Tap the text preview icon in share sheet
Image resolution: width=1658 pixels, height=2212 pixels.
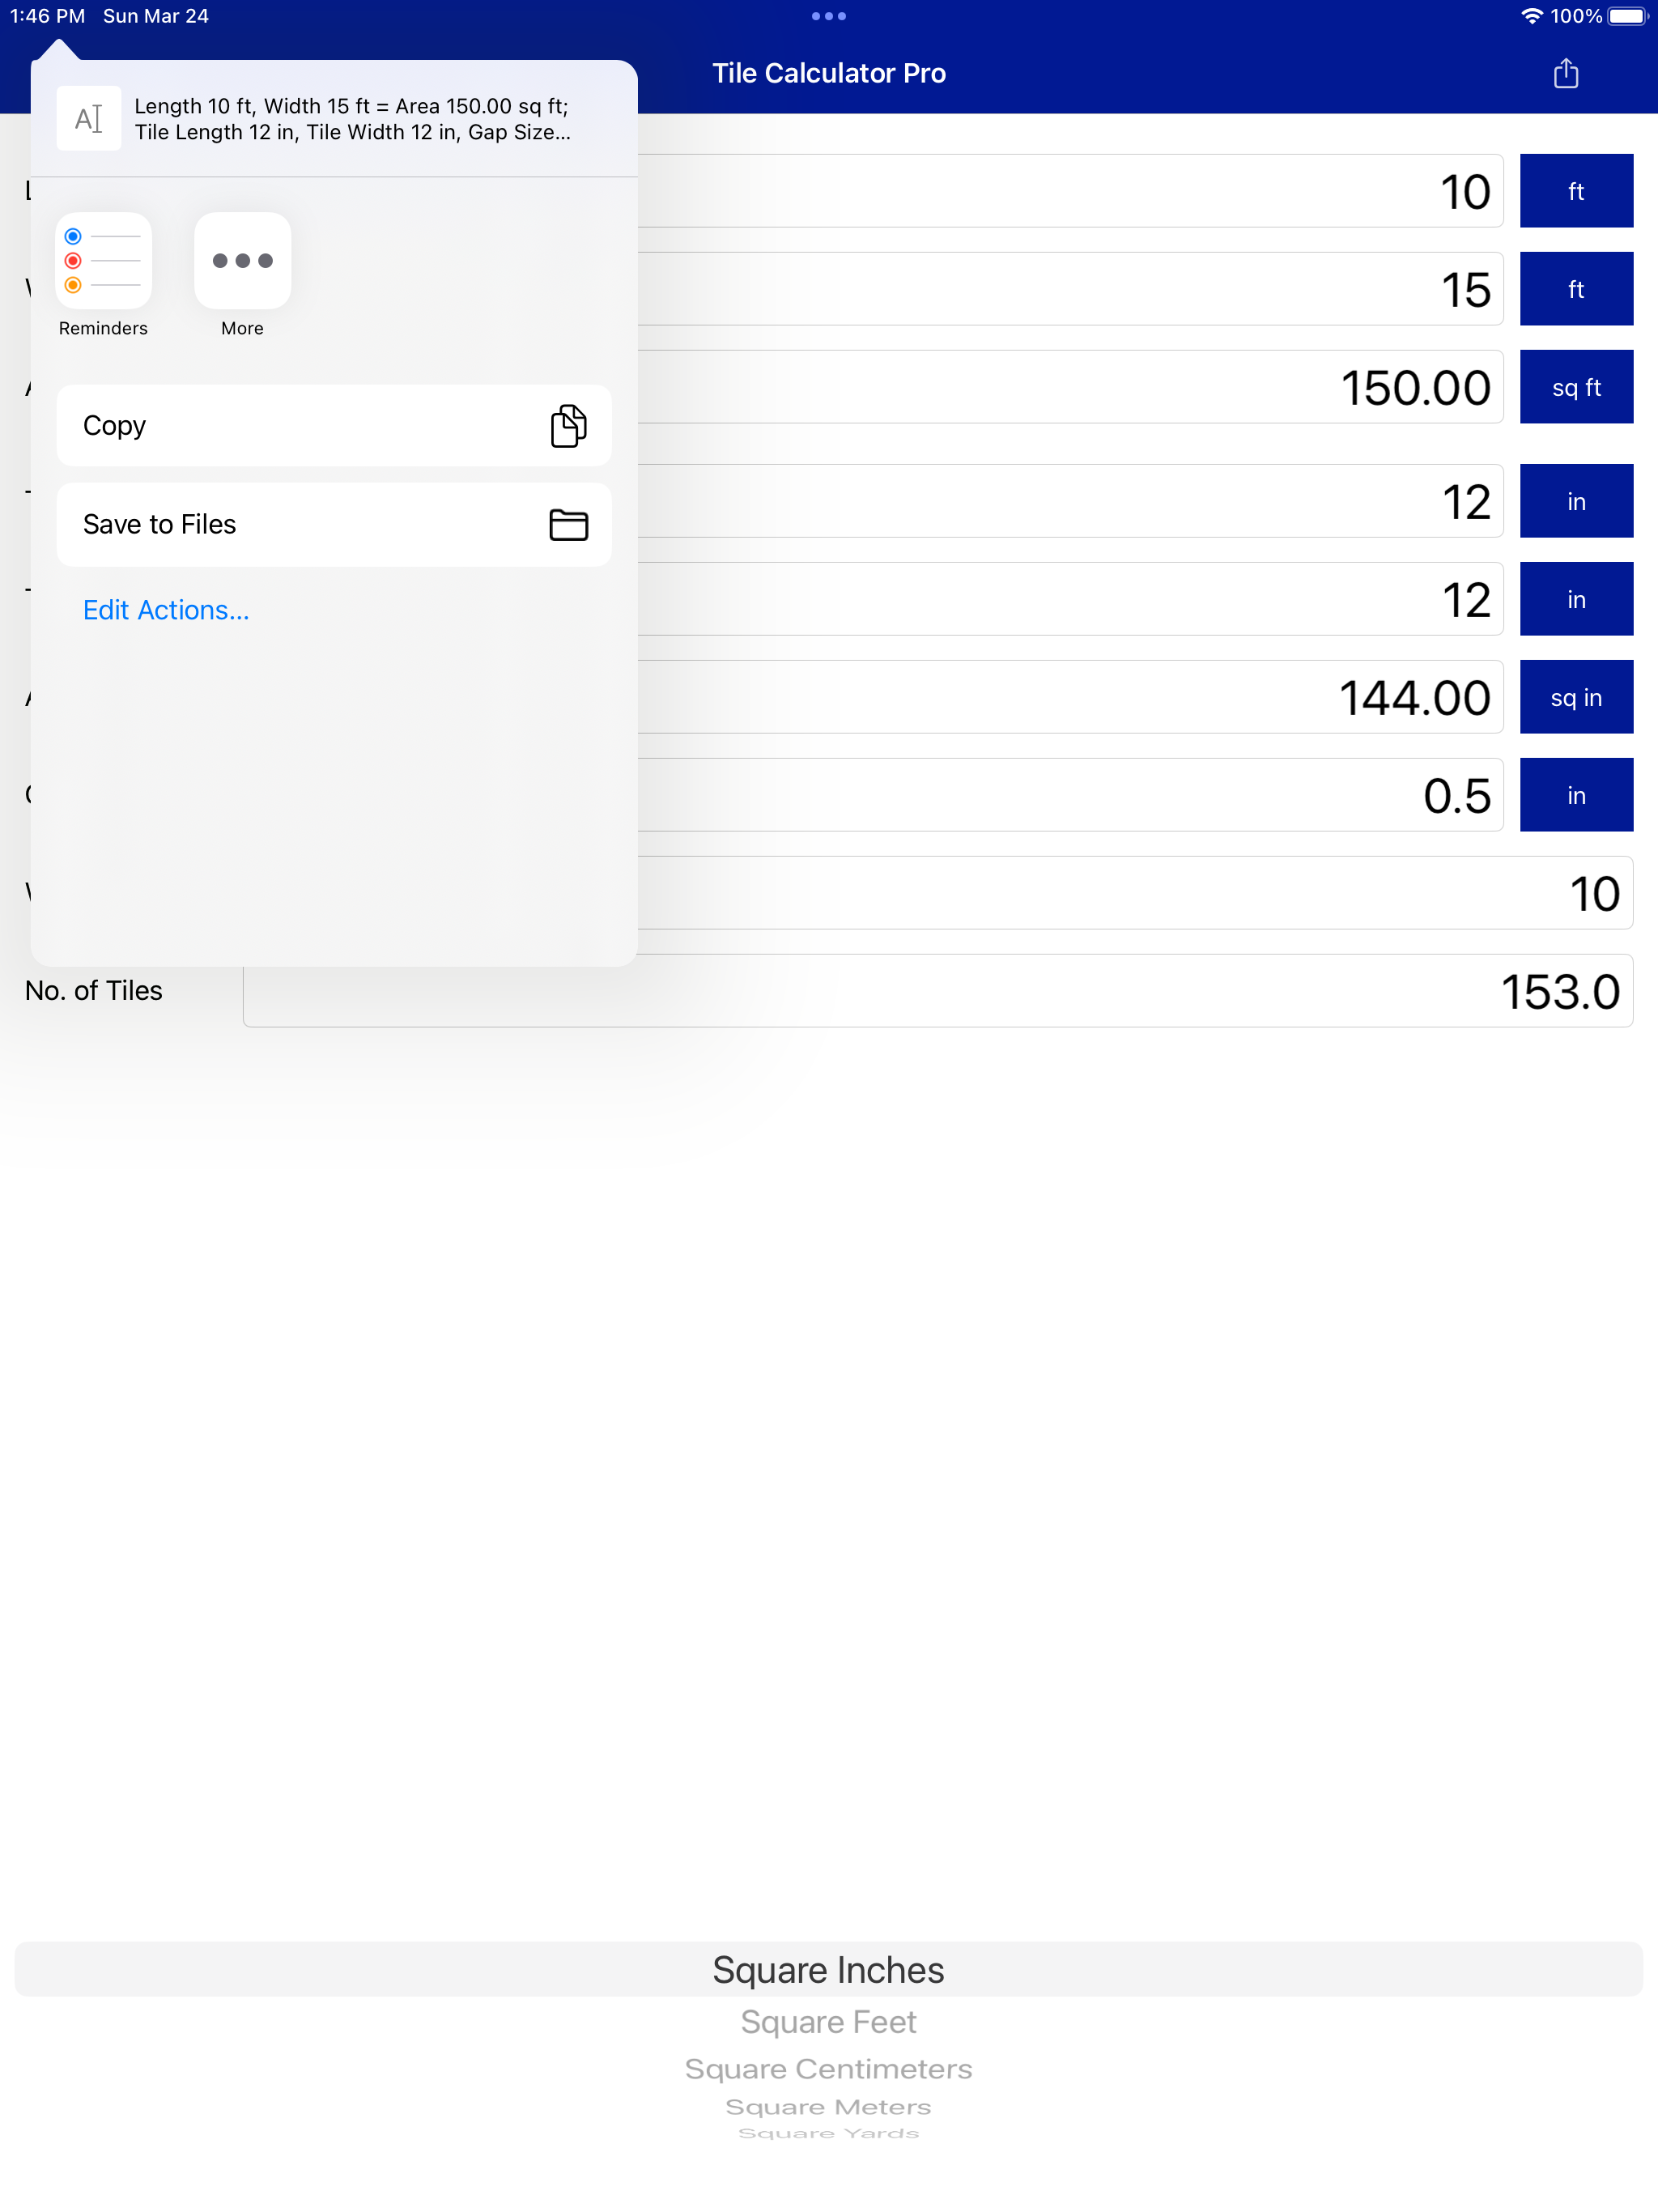click(89, 118)
